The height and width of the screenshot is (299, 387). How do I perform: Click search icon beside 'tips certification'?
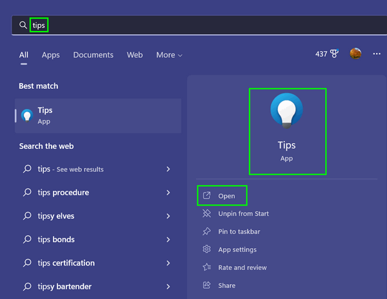click(x=27, y=263)
